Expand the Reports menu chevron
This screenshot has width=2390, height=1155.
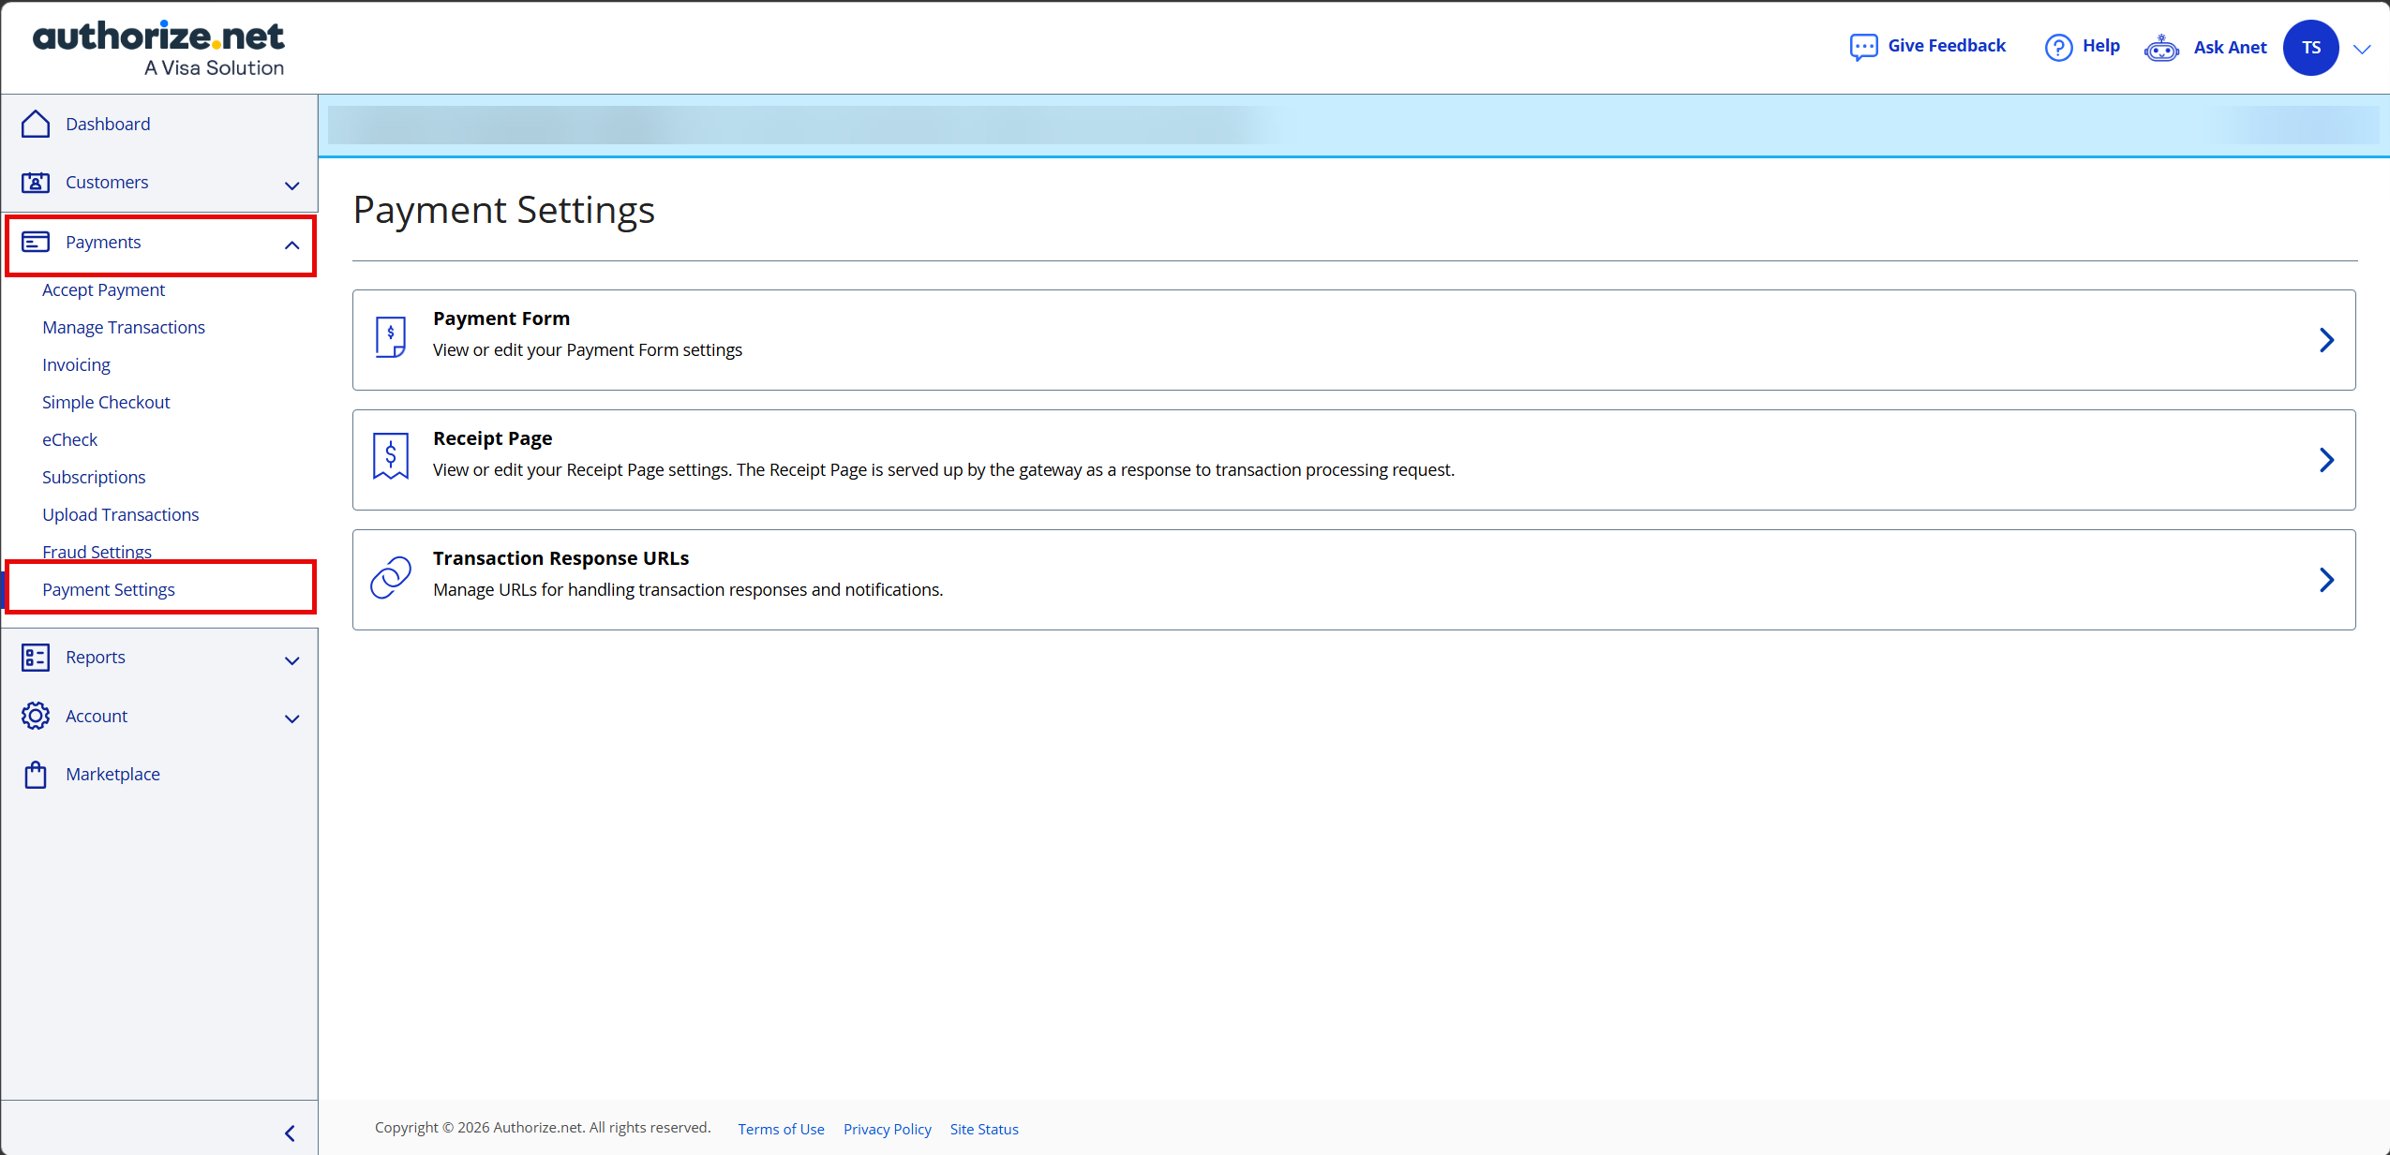291,660
